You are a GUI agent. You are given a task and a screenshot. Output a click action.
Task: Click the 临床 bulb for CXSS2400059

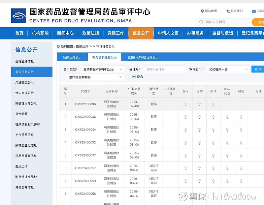pyautogui.click(x=186, y=181)
